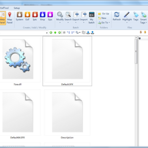
Task: Open My batch console
Action: pos(92,18)
